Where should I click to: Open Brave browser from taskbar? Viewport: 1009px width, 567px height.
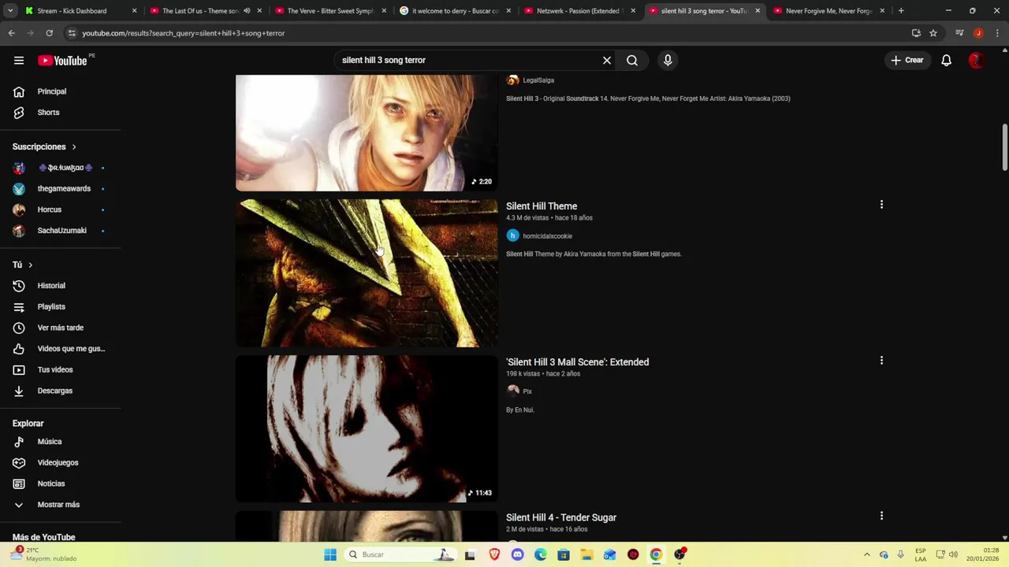tap(494, 554)
